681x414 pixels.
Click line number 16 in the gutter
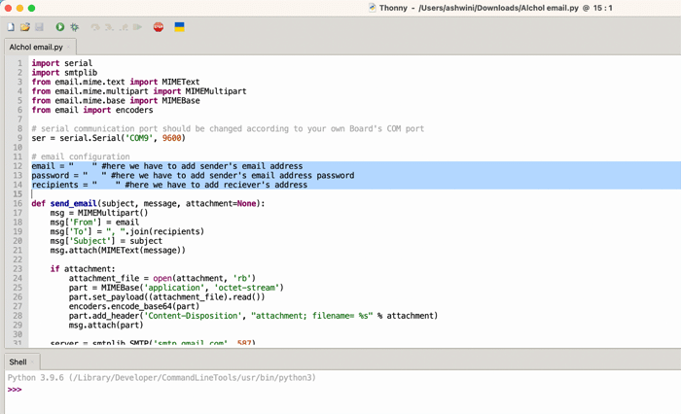(18, 204)
